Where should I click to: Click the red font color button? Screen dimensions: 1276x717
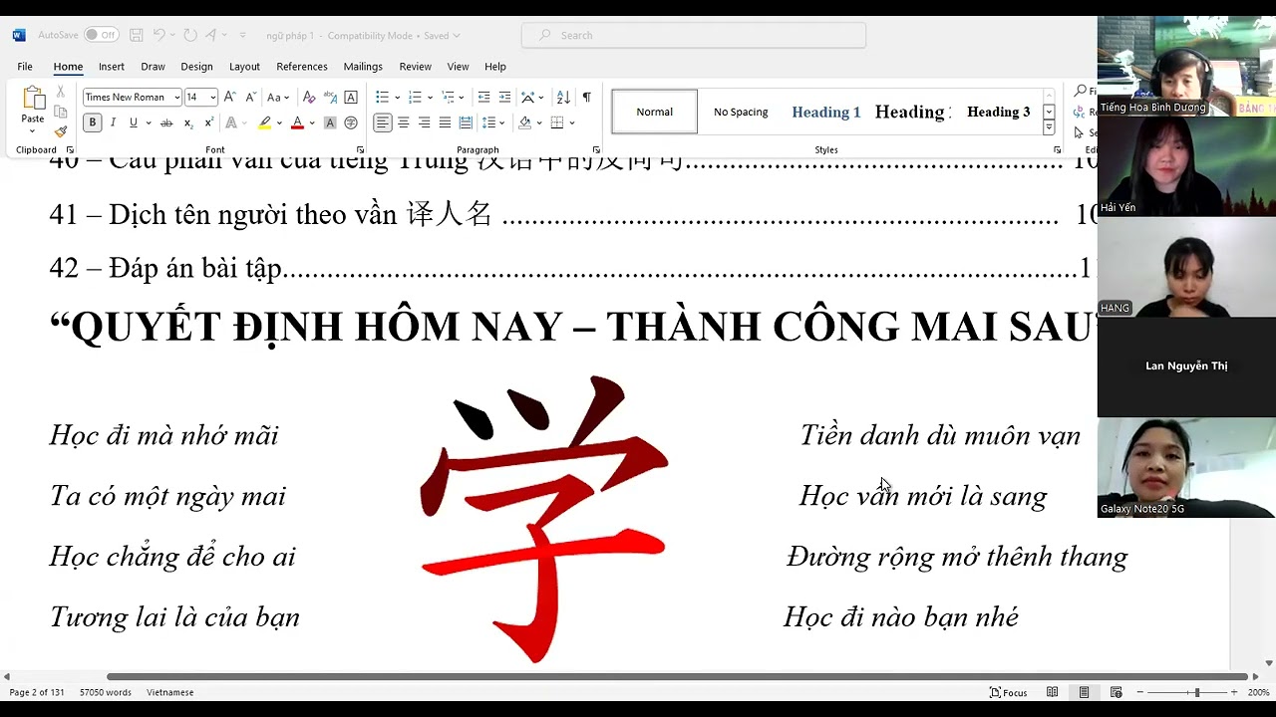tap(297, 122)
